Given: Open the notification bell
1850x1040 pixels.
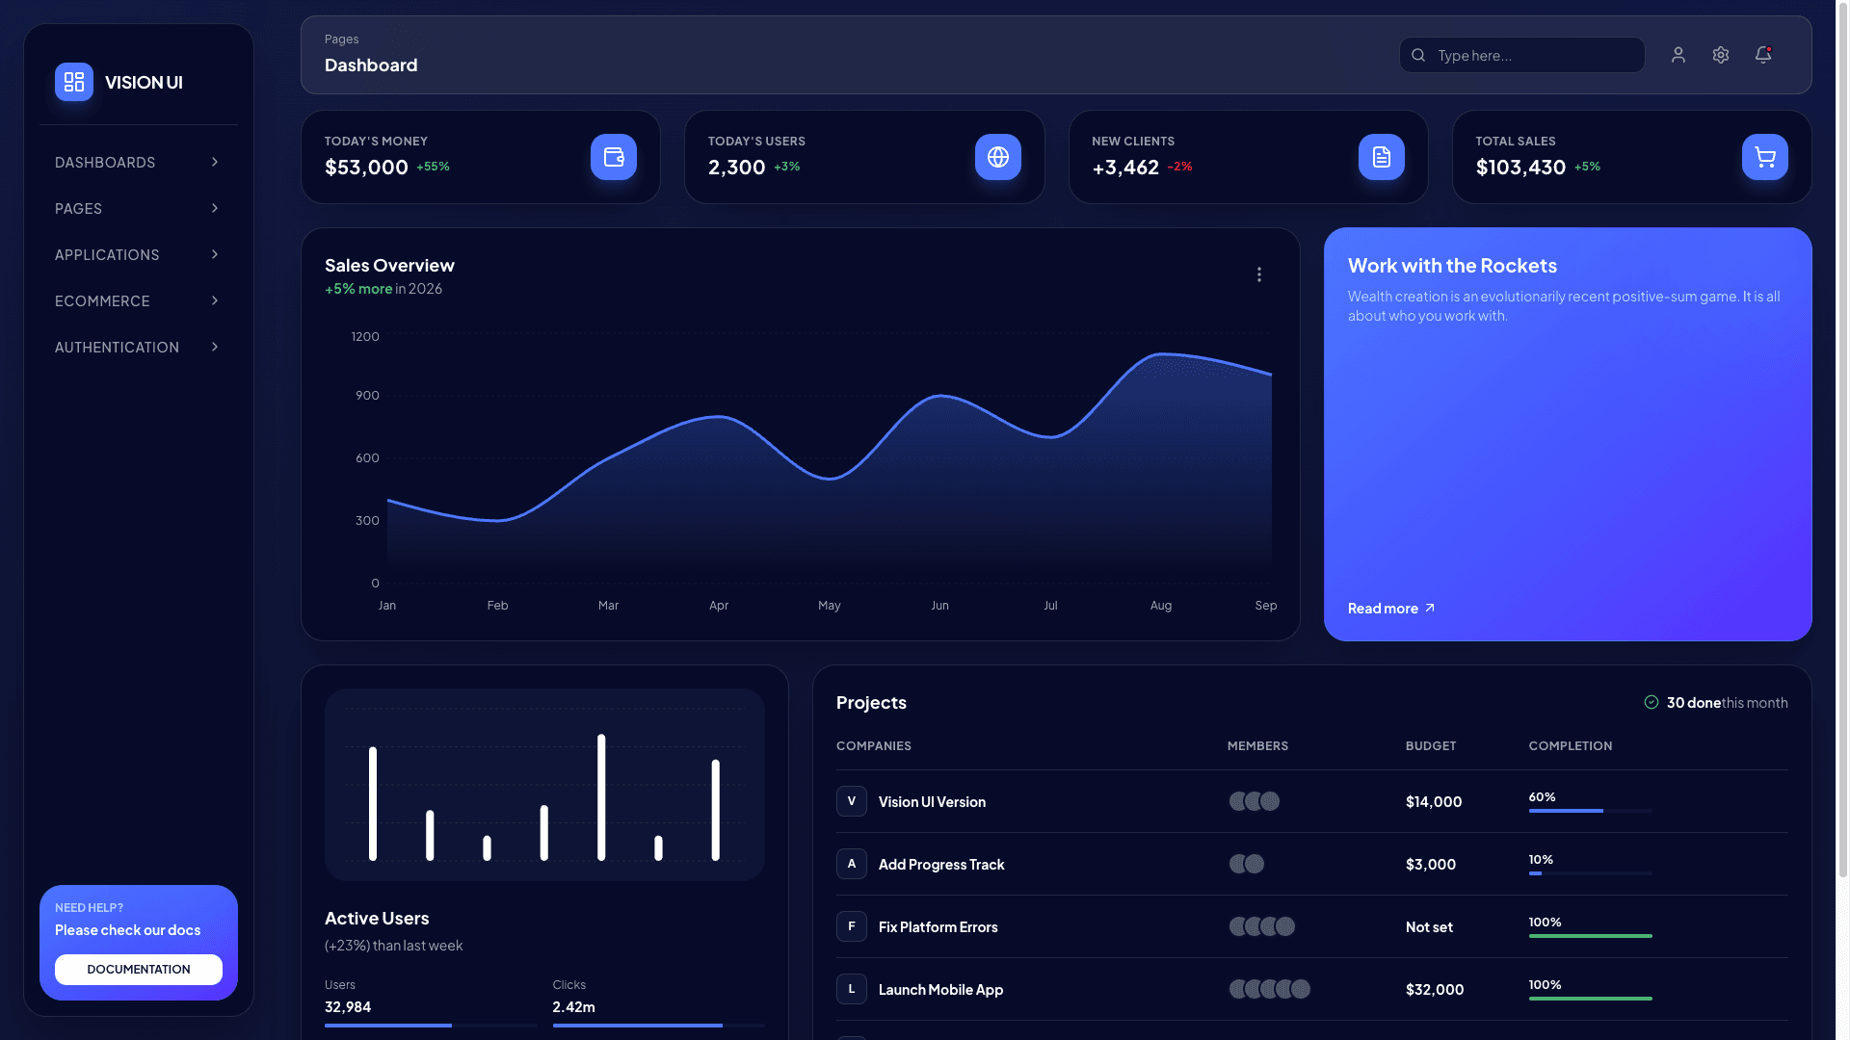Looking at the screenshot, I should (x=1762, y=55).
